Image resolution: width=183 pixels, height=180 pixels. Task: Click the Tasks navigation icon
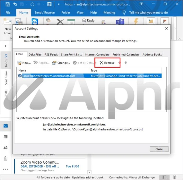pyautogui.click(x=6, y=158)
